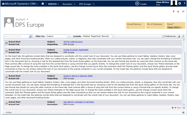The image size is (187, 115).
Task: Open 'Ask delivery manager to call back.' link
Action: [79, 102]
